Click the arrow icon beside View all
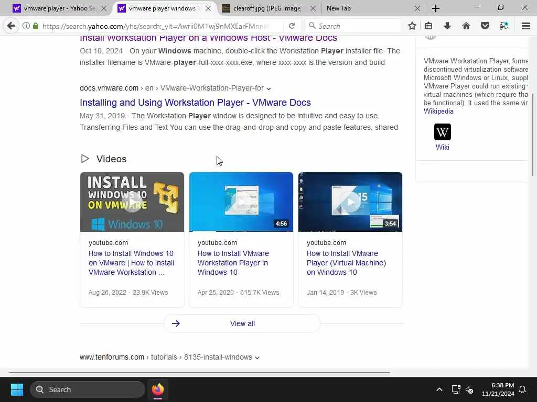The image size is (537, 402). click(176, 323)
